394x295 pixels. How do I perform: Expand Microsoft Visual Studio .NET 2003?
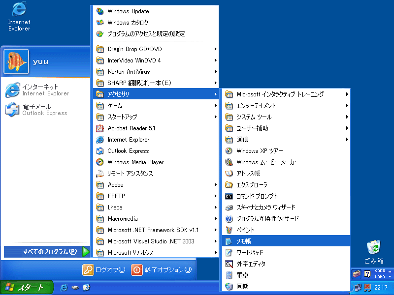156,241
